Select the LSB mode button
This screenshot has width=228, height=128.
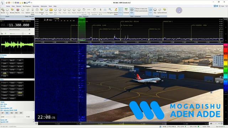[20, 70]
